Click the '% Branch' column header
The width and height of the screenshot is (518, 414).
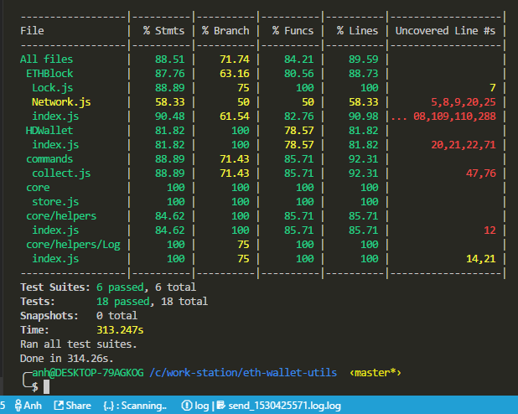coord(225,31)
